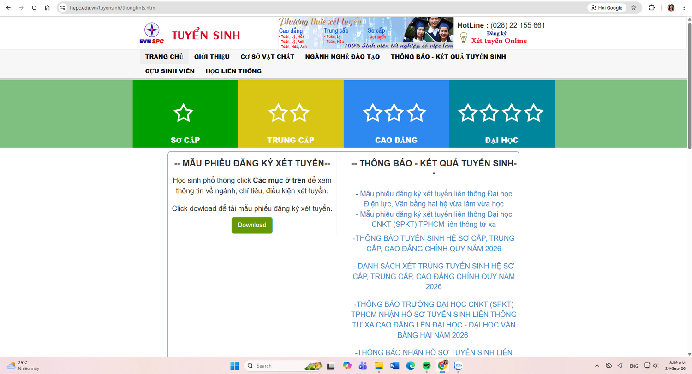Open the Chrome three-dot menu
This screenshot has height=374, width=692.
point(684,8)
